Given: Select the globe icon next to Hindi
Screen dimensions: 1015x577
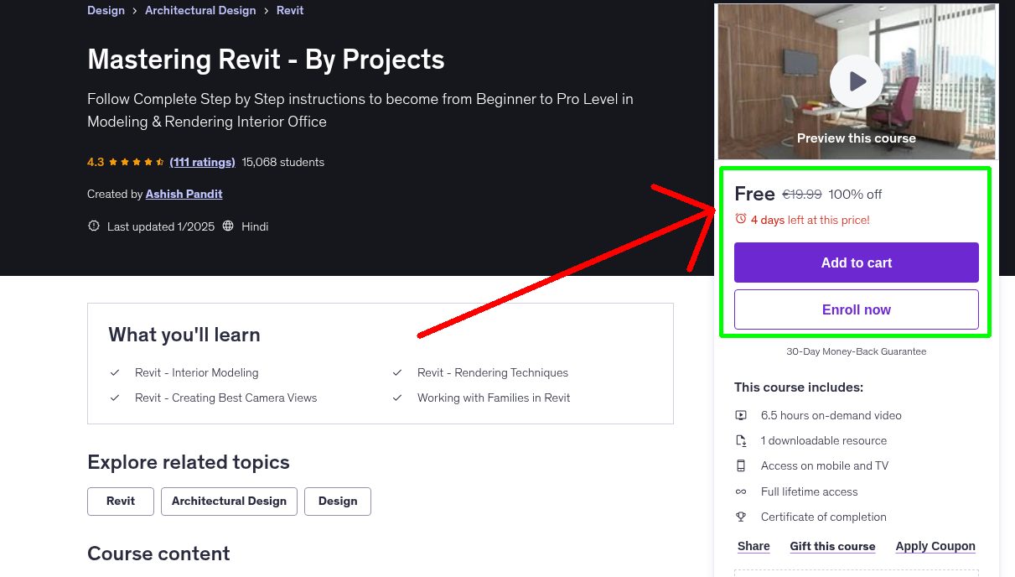Looking at the screenshot, I should click(x=229, y=226).
